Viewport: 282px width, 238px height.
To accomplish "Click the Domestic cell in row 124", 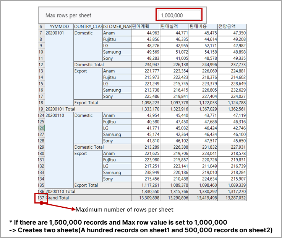I will (88, 128).
